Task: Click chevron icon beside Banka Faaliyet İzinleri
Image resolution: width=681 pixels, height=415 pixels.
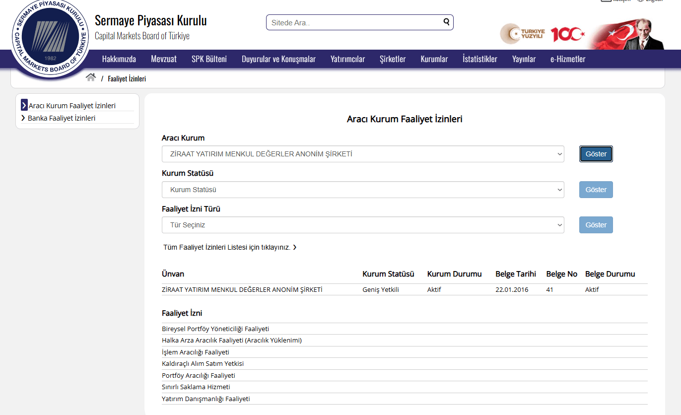Action: click(23, 118)
